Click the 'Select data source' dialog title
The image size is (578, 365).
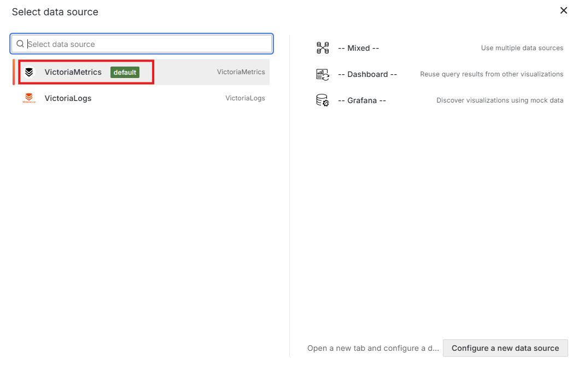[x=55, y=12]
